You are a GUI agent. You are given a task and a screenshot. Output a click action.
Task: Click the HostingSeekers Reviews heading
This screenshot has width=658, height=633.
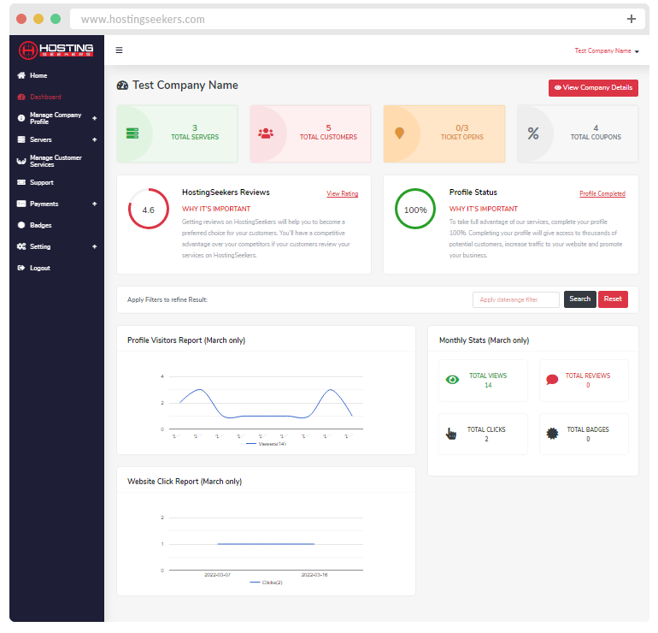[226, 192]
